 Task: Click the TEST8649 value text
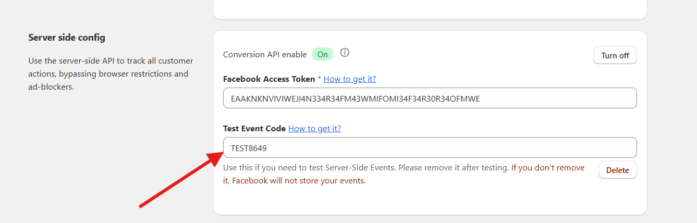coord(249,148)
